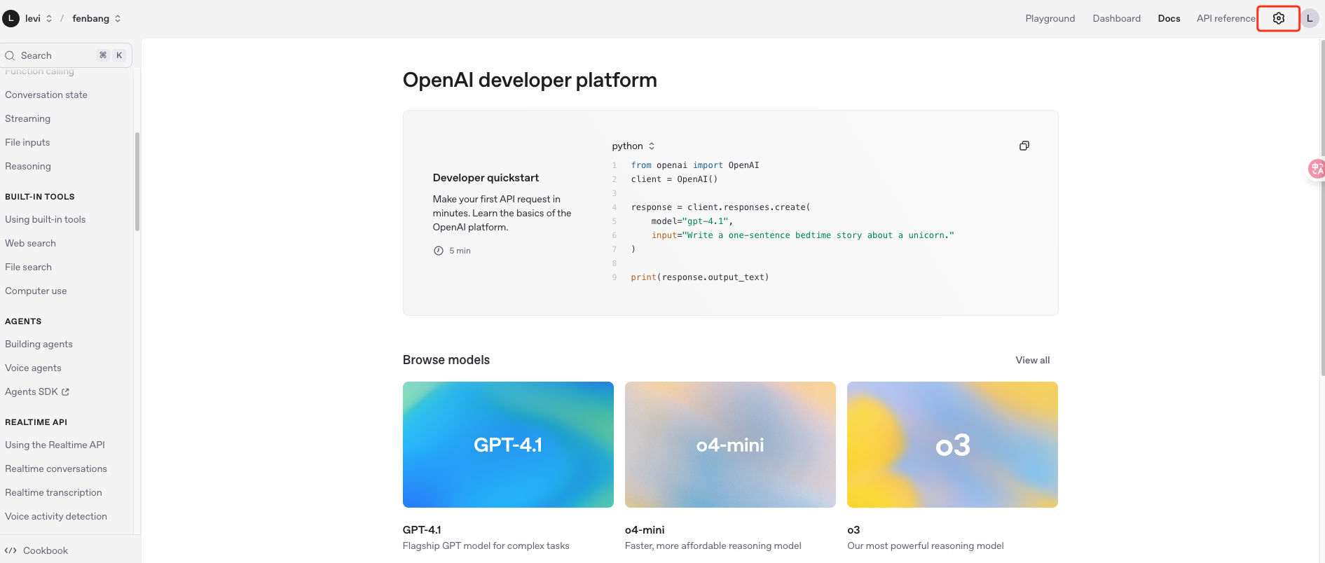The width and height of the screenshot is (1325, 563).
Task: Open Building agents page
Action: (39, 344)
